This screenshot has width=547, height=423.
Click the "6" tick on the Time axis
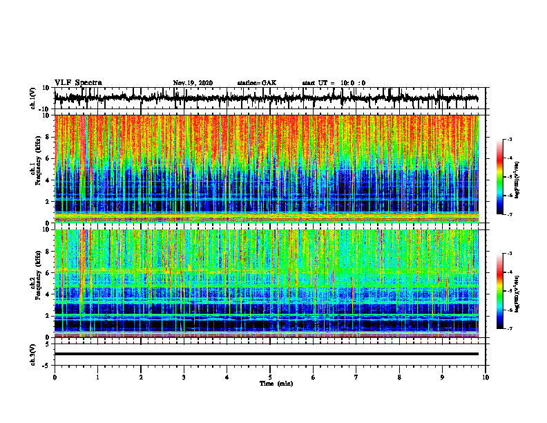314,377
